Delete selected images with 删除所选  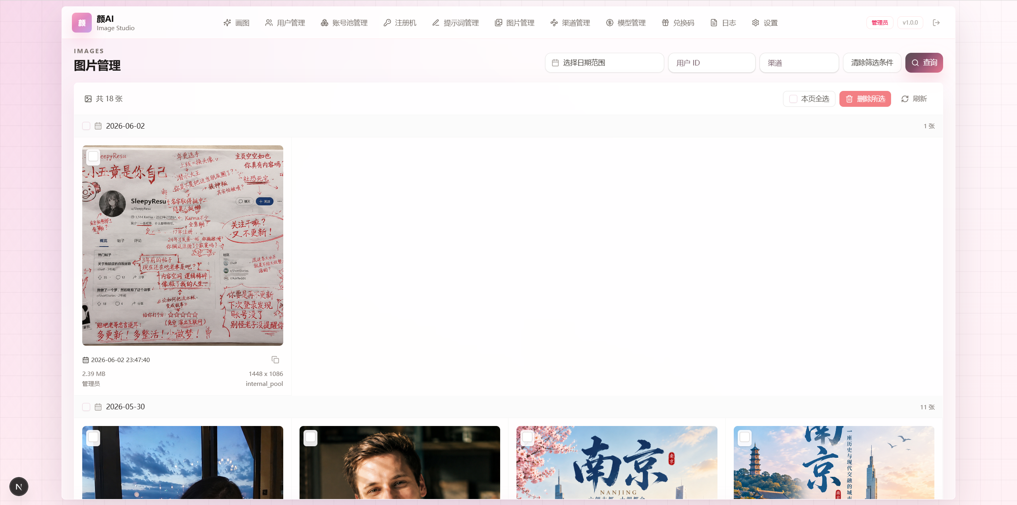pyautogui.click(x=865, y=99)
